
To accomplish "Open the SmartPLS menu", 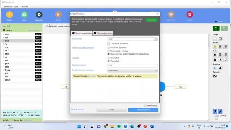I will click(x=8, y=6).
